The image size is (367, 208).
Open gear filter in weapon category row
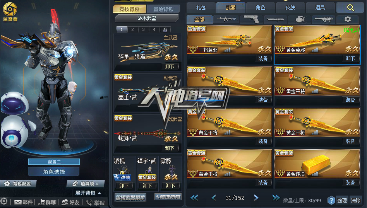[348, 19]
